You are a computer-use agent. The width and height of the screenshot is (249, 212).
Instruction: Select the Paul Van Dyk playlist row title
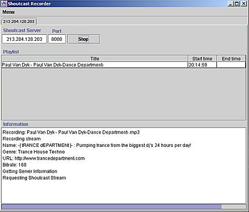tap(95, 65)
